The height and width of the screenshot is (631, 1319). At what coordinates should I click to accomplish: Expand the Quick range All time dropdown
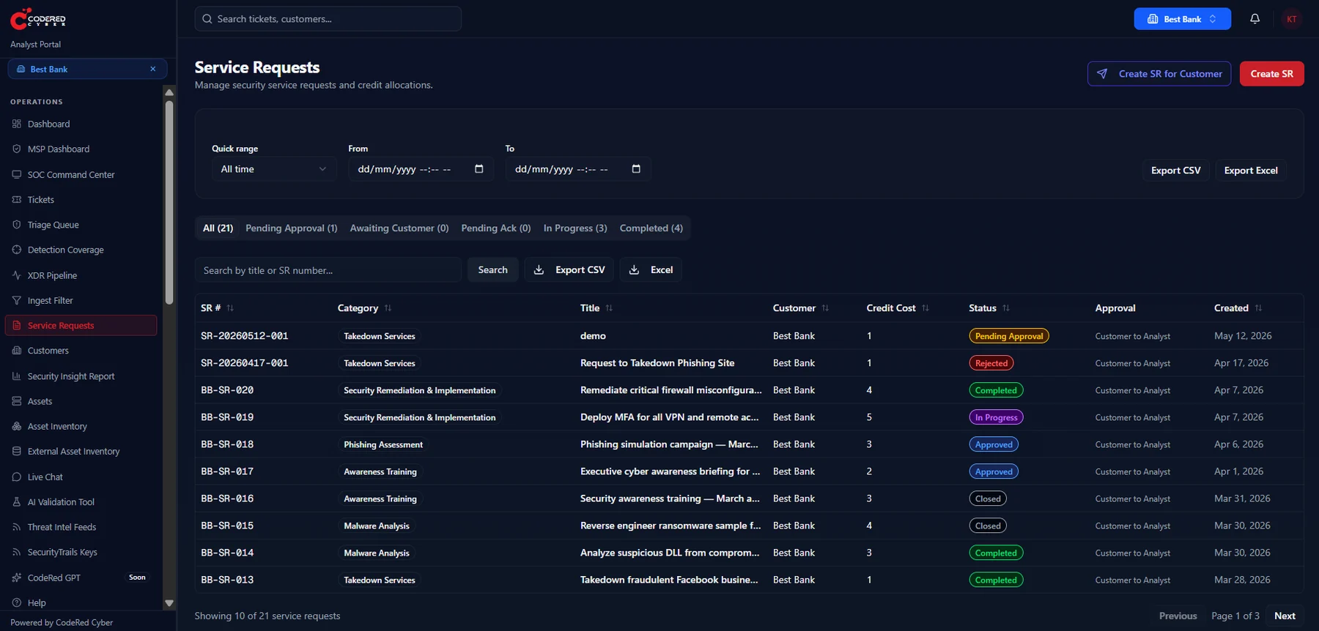point(274,169)
